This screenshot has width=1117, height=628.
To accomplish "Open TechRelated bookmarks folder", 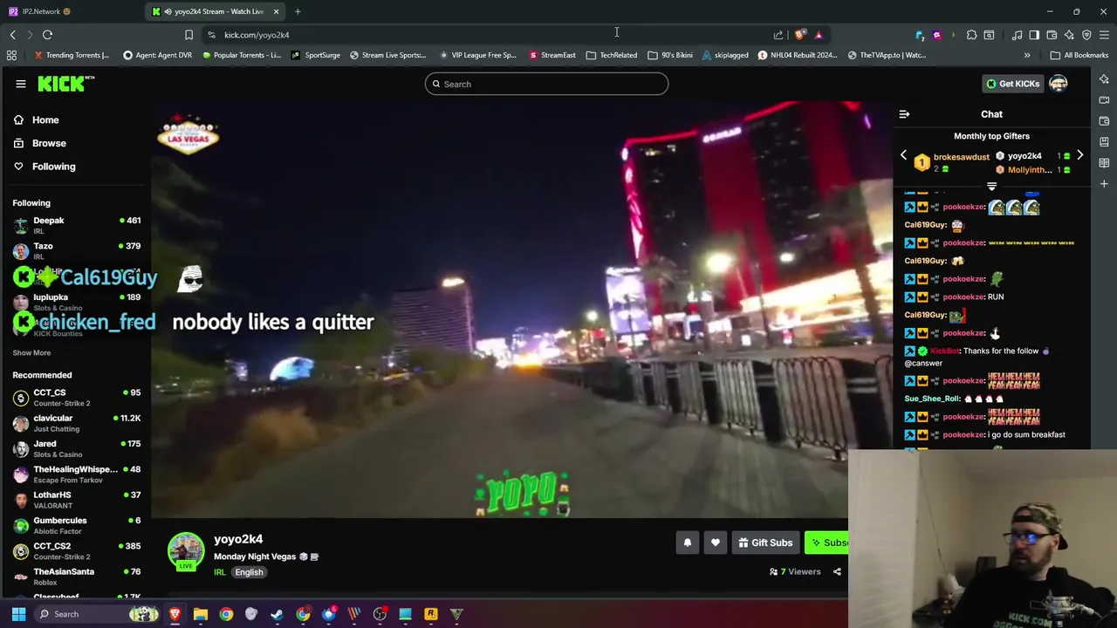I will tap(612, 55).
